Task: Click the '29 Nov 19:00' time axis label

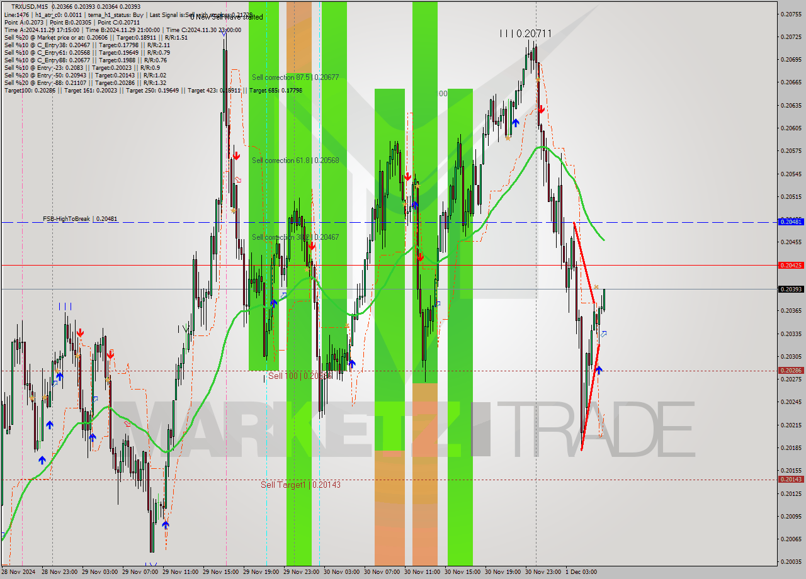Action: coord(261,571)
